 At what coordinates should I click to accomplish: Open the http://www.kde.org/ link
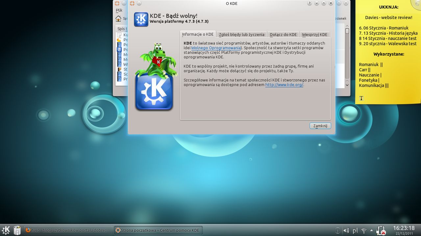284,85
